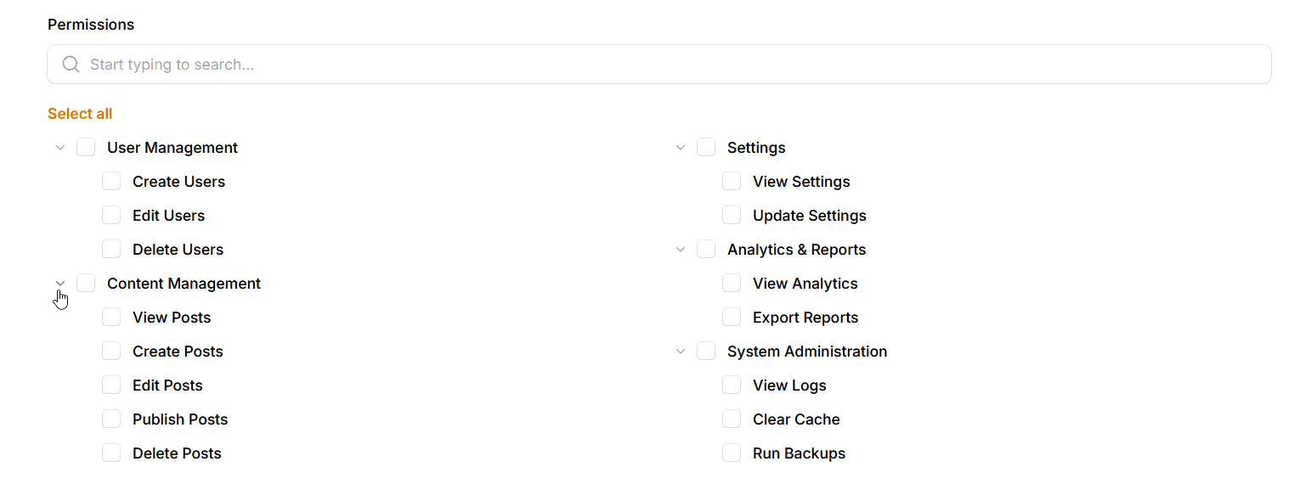Screen dimensions: 1300x484
Task: Select the View Logs label
Action: tap(788, 386)
